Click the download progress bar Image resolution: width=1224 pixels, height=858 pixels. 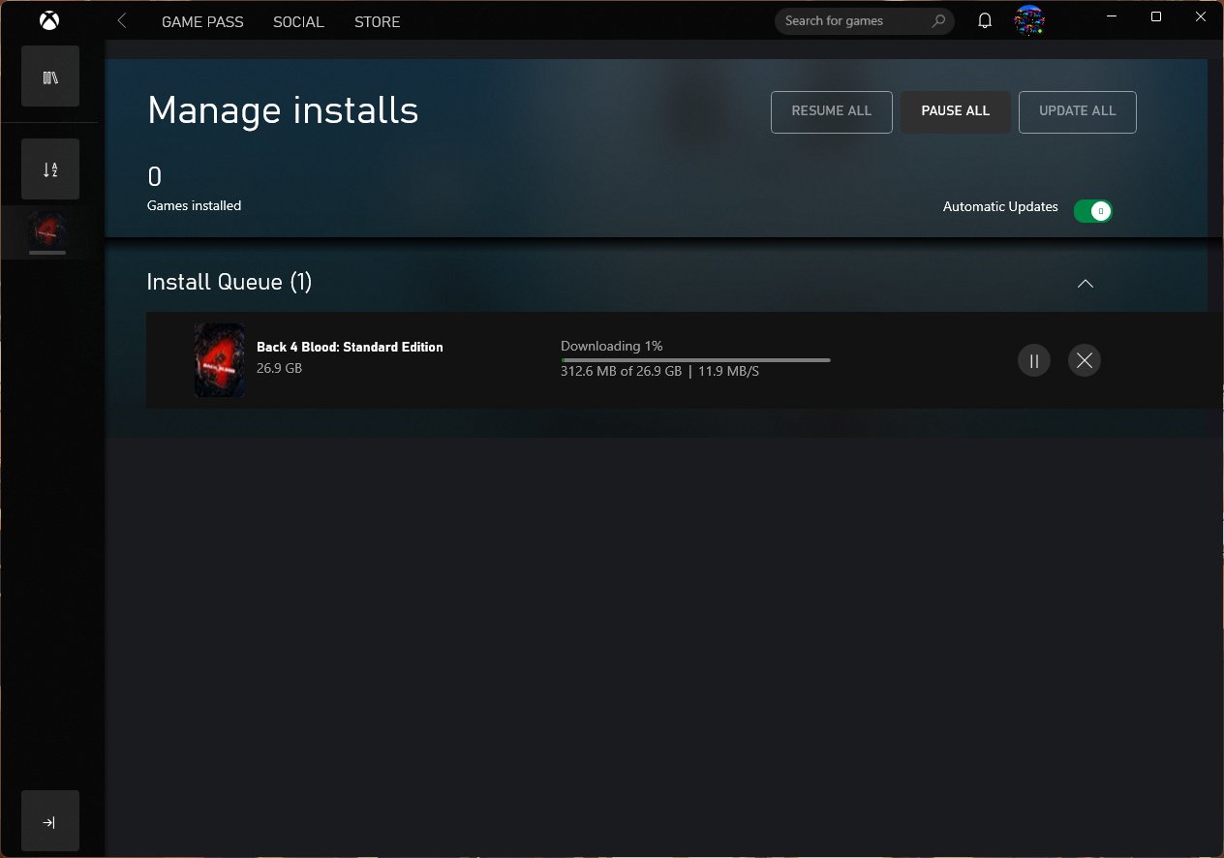pyautogui.click(x=695, y=360)
